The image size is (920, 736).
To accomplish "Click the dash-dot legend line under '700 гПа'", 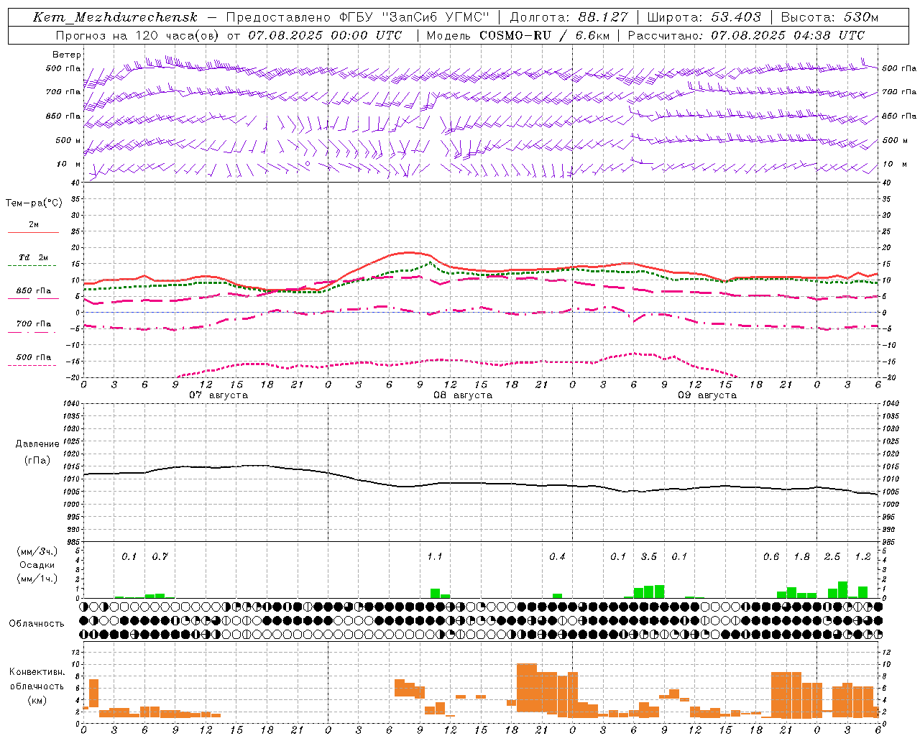I will coord(32,332).
